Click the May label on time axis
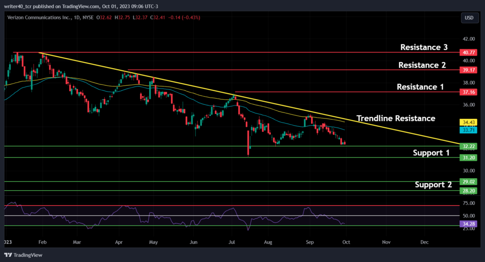The width and height of the screenshot is (485, 262). click(153, 242)
